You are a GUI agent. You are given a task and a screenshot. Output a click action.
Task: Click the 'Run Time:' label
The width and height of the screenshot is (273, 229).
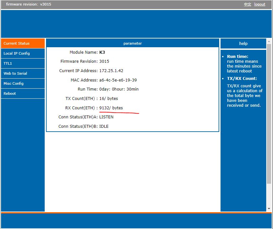tap(87, 89)
